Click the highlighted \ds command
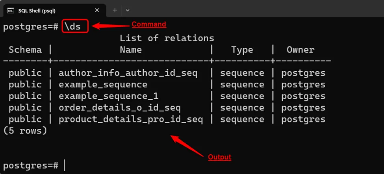384x174 pixels. coord(75,27)
